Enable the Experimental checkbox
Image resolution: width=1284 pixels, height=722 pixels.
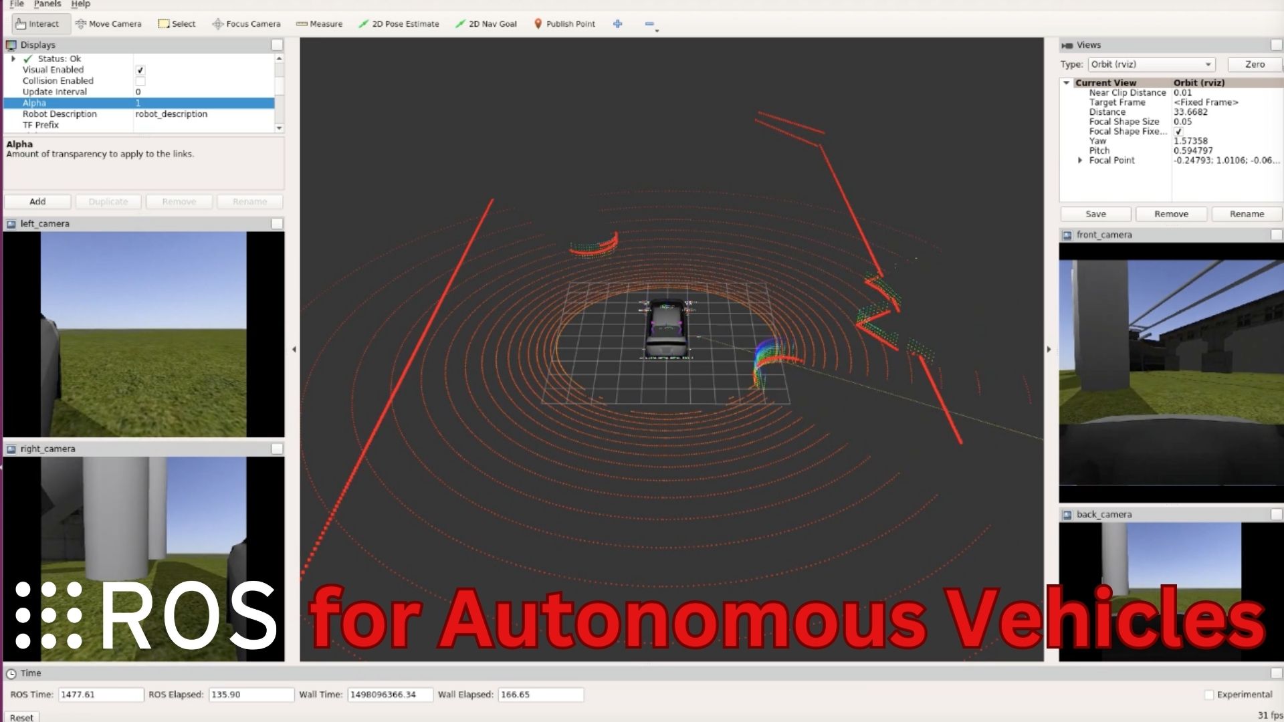point(1209,695)
